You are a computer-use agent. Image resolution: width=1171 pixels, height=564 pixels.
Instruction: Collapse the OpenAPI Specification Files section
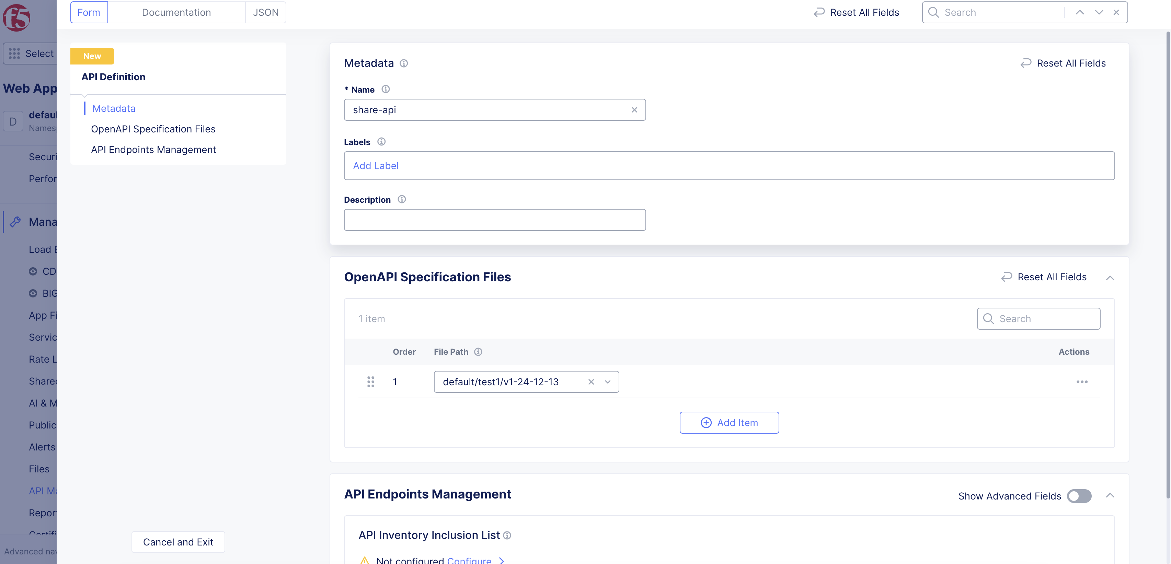tap(1111, 278)
